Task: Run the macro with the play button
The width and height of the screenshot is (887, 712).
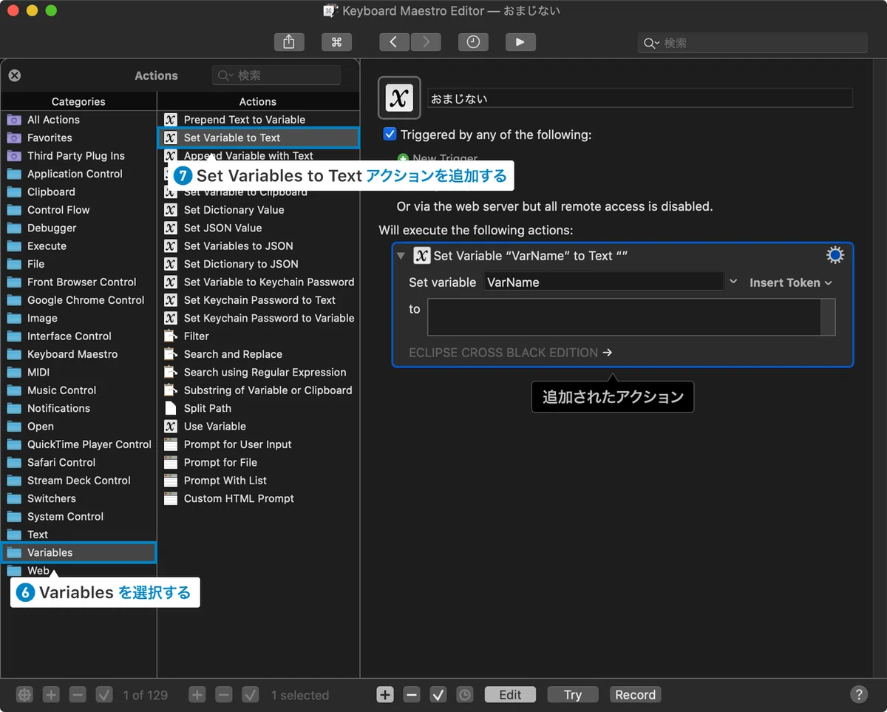Action: click(520, 42)
